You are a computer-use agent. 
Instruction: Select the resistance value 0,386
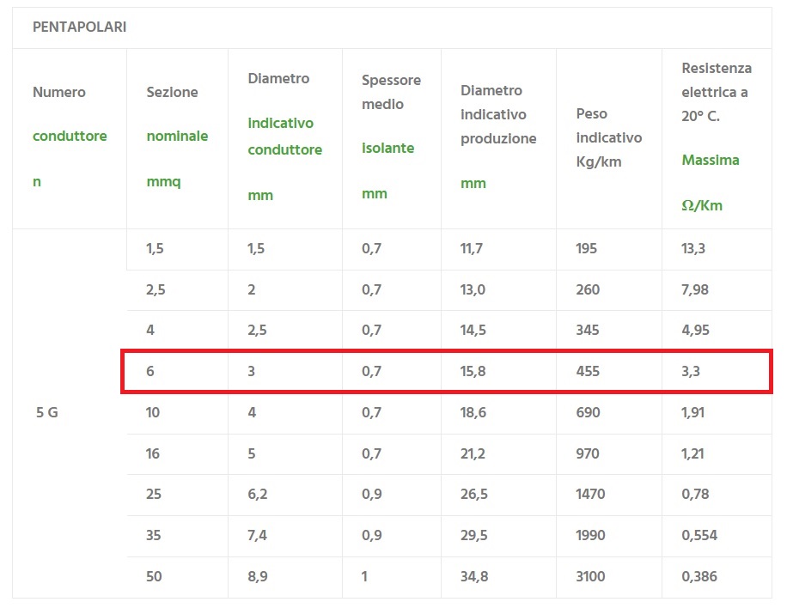[699, 577]
